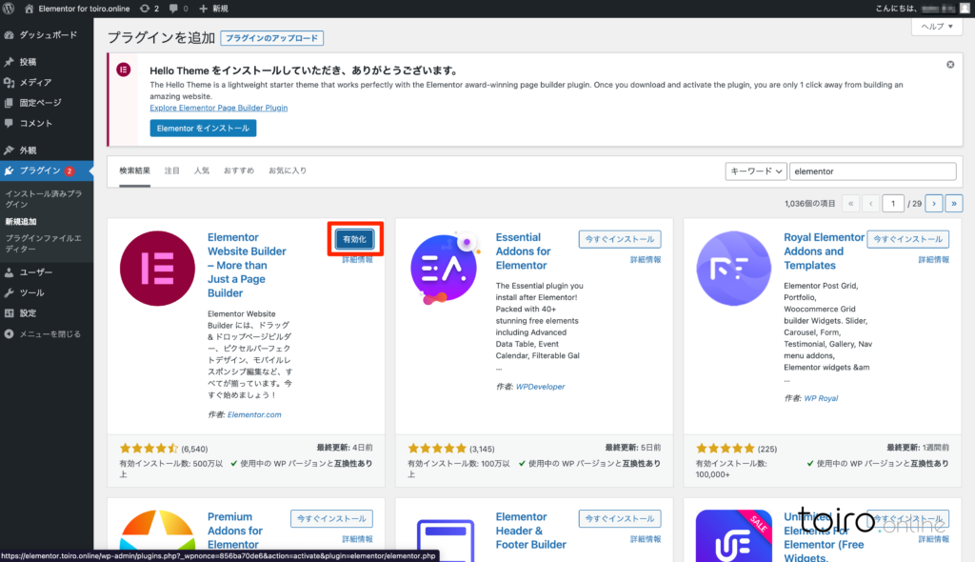This screenshot has width=975, height=562.
Task: Click the Elementor をインストール button
Action: (203, 129)
